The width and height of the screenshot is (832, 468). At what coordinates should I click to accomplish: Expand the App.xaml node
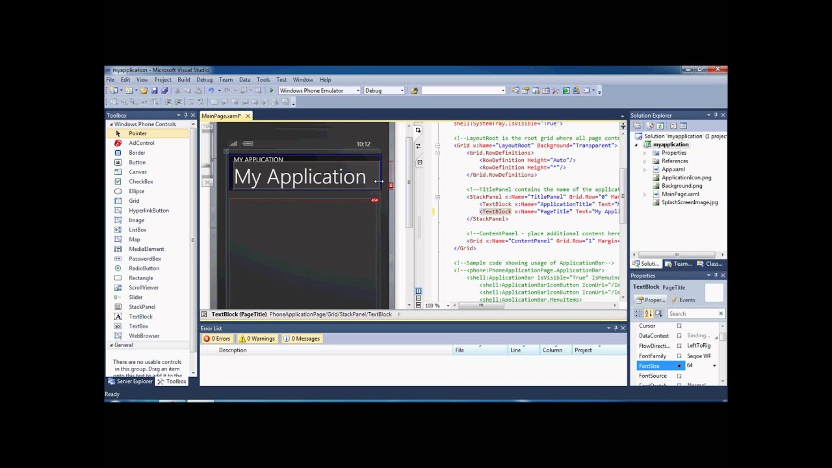coord(645,170)
